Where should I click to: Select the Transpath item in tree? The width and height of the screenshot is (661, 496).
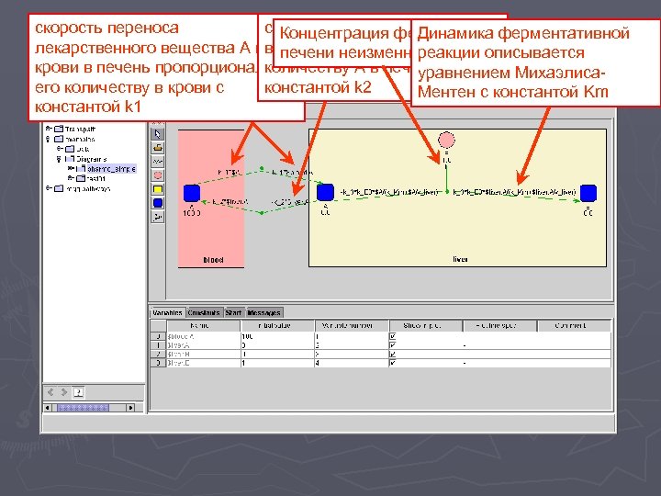80,129
